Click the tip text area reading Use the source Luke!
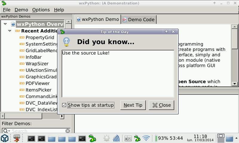 pyautogui.click(x=118, y=74)
